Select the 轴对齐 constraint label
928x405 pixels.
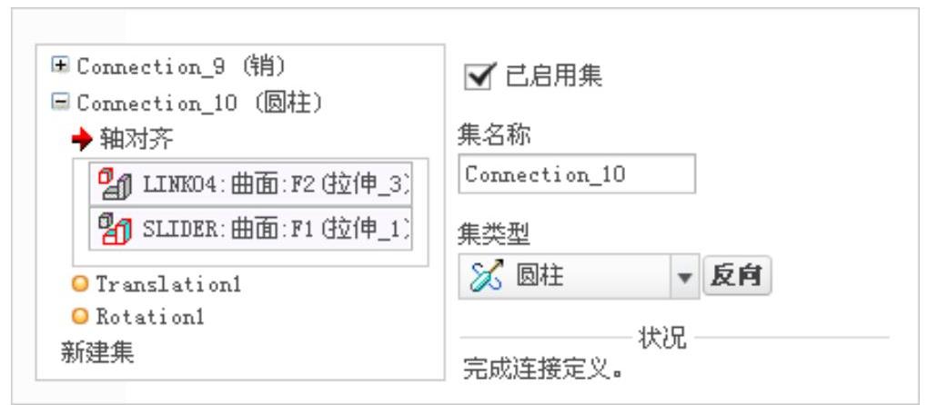136,141
